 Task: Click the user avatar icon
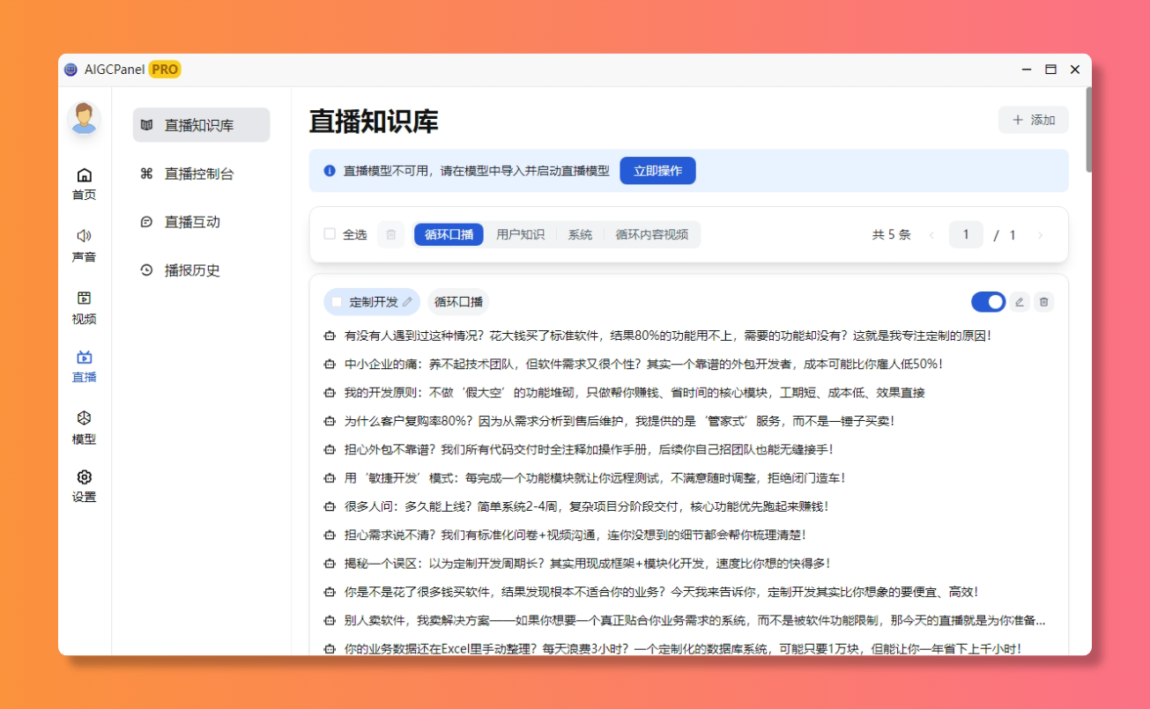pyautogui.click(x=84, y=119)
